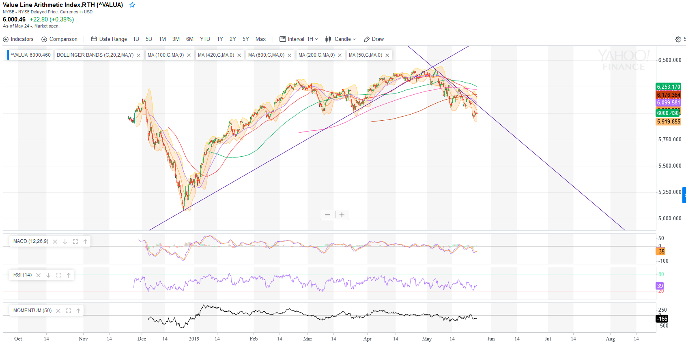The height and width of the screenshot is (351, 686).
Task: Maximize the RSI (14) panel
Action: [x=58, y=275]
